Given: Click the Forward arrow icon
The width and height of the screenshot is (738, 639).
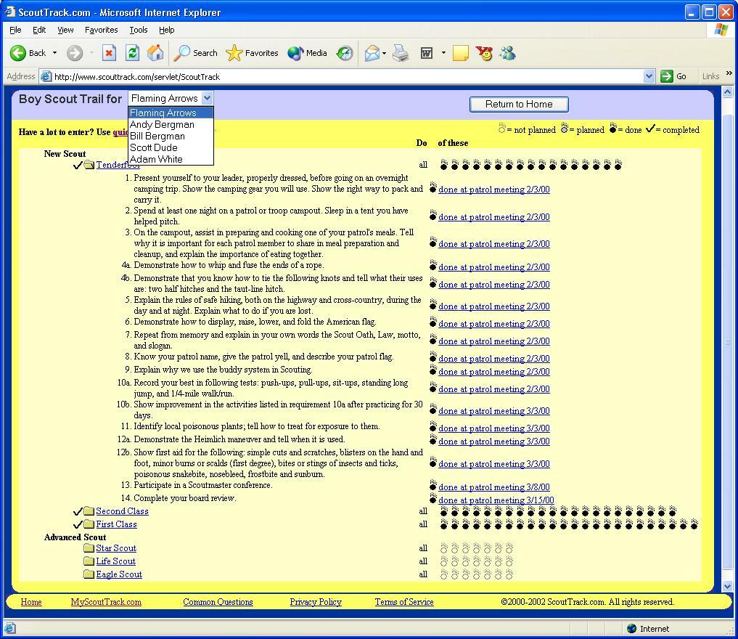Looking at the screenshot, I should (x=74, y=53).
